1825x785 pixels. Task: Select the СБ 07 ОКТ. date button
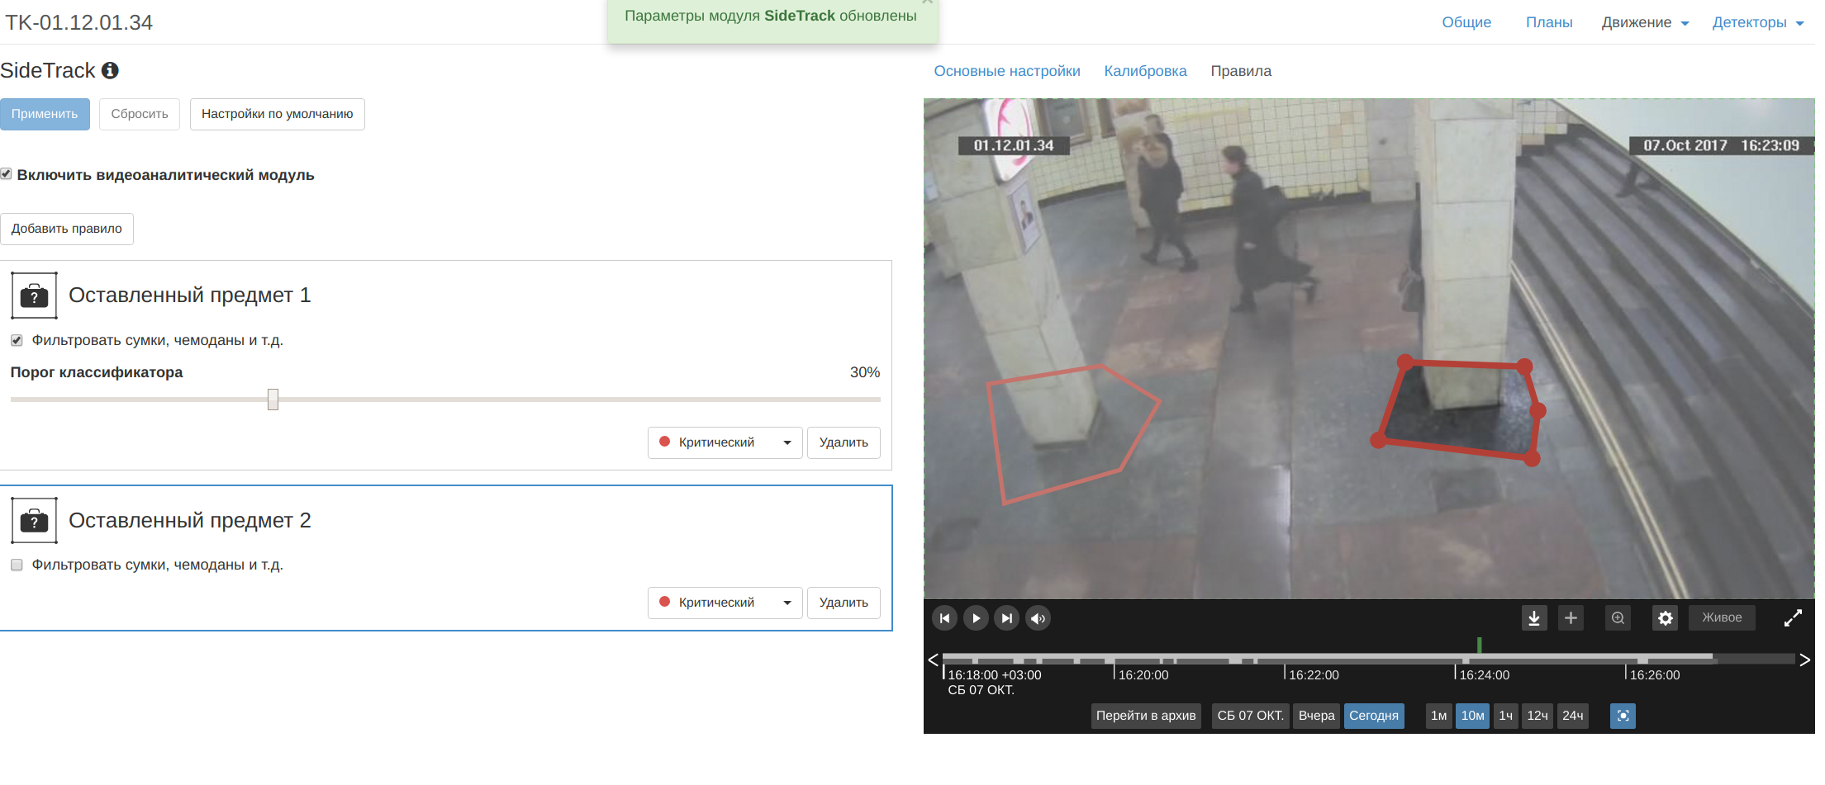point(1250,716)
